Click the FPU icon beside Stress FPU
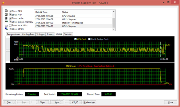 tap(6, 14)
